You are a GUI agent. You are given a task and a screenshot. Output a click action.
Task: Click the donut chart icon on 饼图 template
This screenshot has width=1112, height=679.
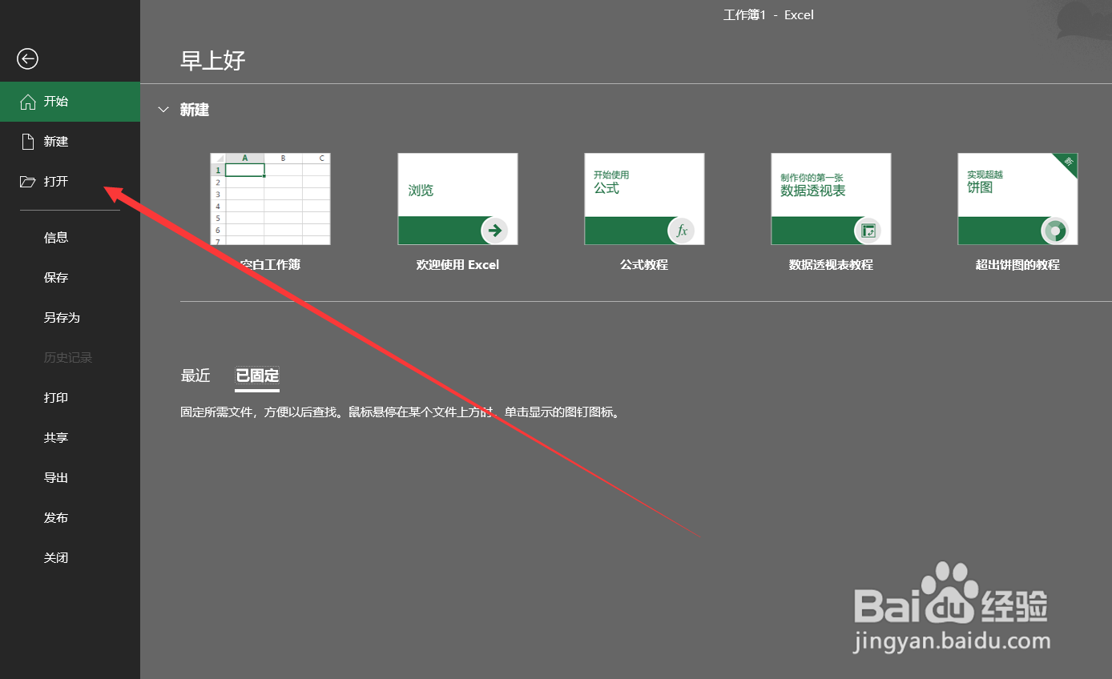(x=1055, y=231)
